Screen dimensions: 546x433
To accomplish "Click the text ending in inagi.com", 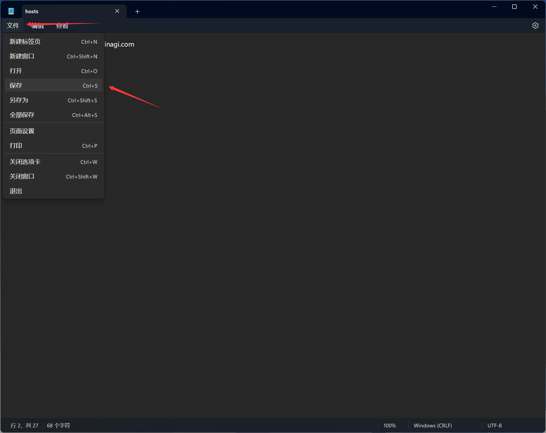I will click(x=119, y=44).
